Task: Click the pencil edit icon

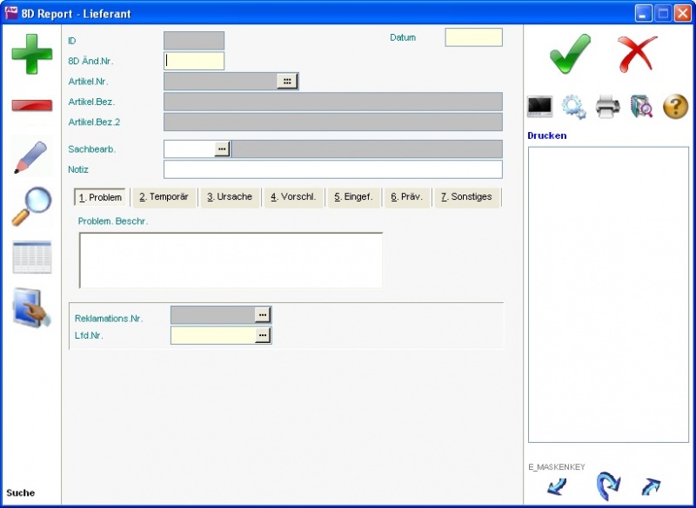Action: coord(31,156)
